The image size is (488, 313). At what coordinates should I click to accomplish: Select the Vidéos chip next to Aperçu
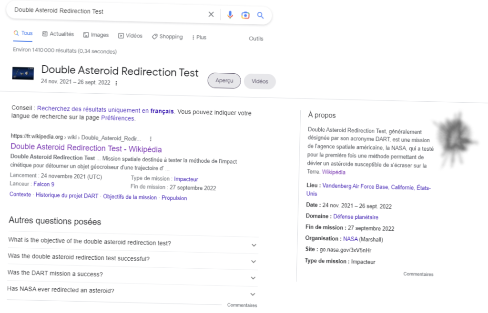tap(260, 81)
